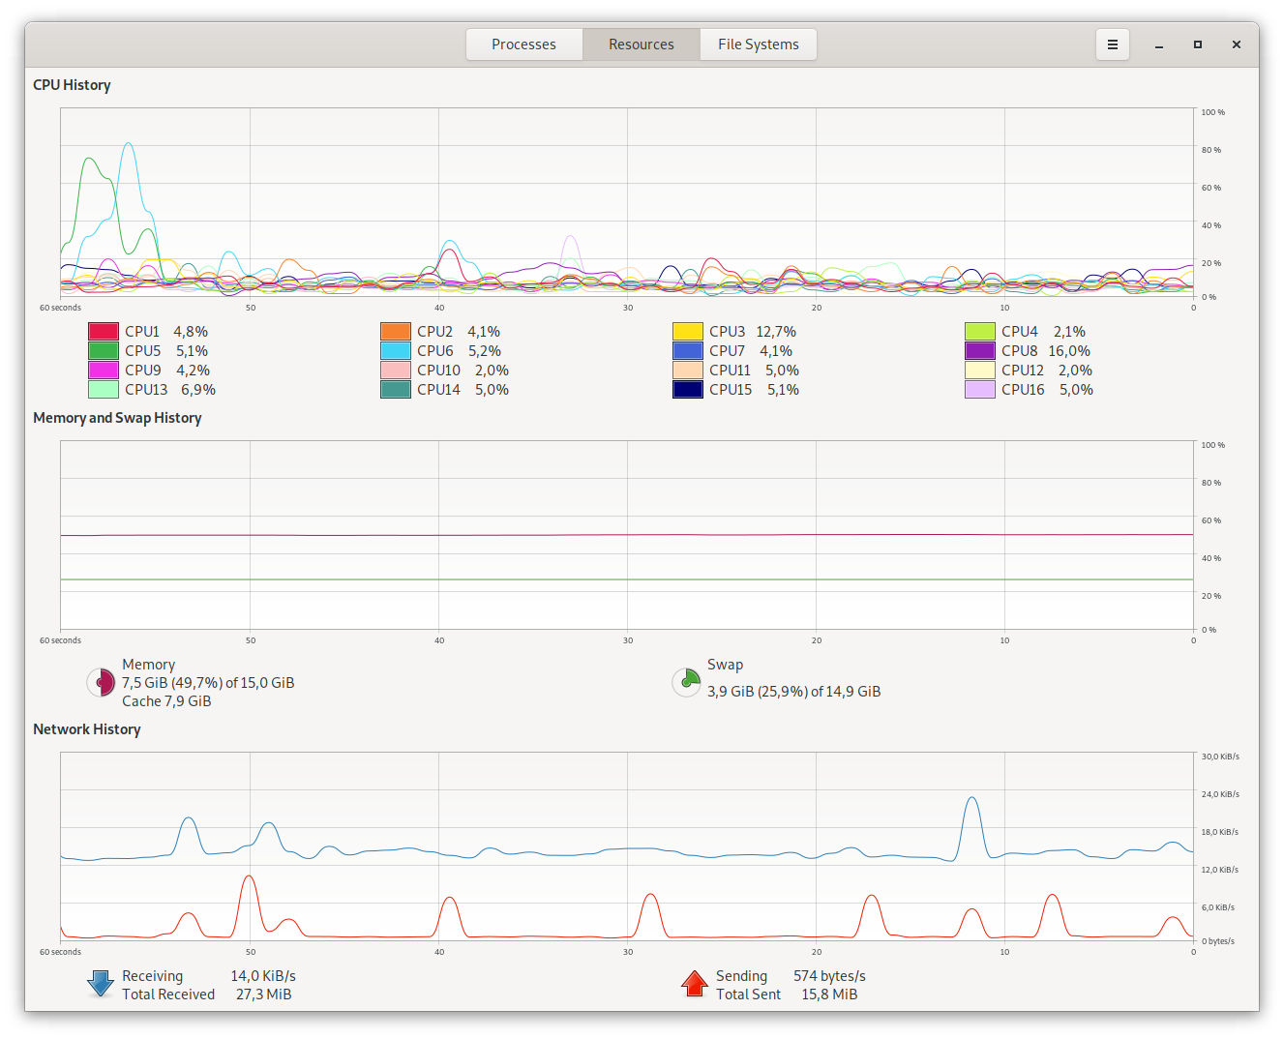Select the CPU11 peach color swatch
1284x1039 pixels.
tap(688, 371)
